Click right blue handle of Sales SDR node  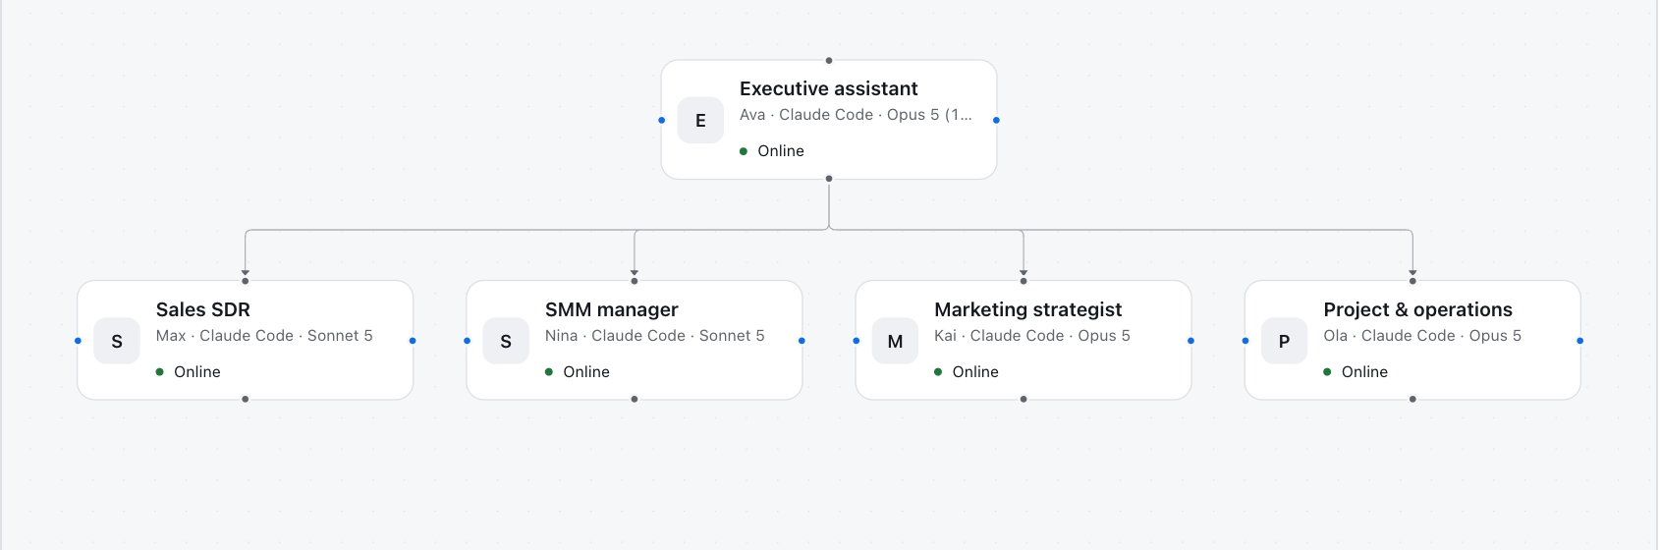coord(413,341)
